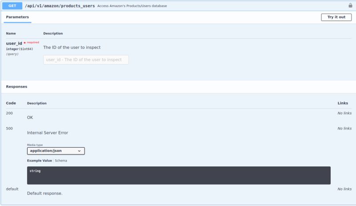Click the 'Internal Server Error' description
Image resolution: width=356 pixels, height=206 pixels.
coord(48,133)
